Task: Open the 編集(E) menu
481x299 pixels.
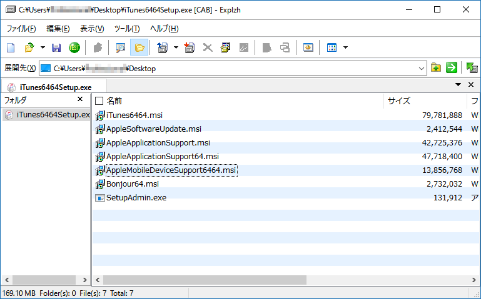Action: click(x=58, y=29)
